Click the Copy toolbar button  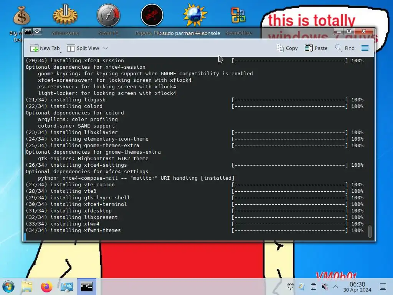287,48
